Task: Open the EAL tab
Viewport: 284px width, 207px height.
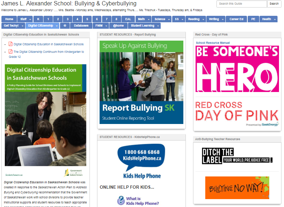Action: tap(128, 19)
